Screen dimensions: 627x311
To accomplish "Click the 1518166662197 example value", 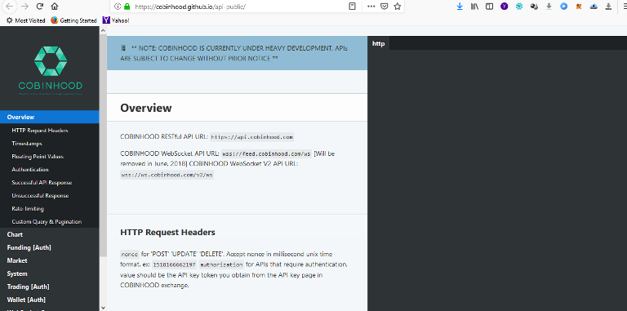I will coord(175,264).
